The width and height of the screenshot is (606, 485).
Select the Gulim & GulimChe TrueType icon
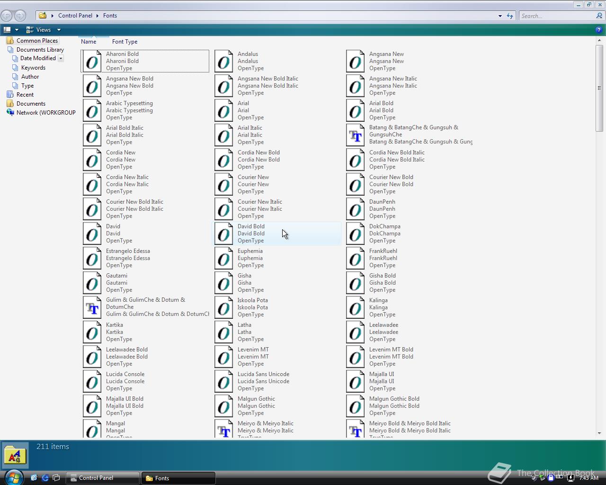point(92,307)
